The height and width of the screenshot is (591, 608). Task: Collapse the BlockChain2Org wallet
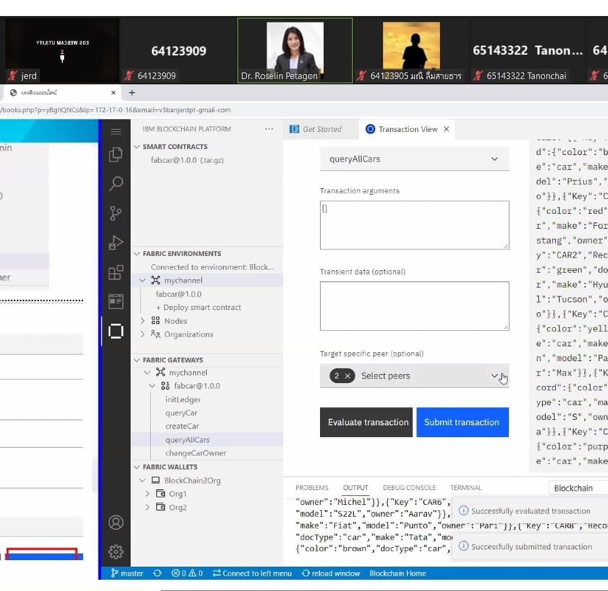142,481
